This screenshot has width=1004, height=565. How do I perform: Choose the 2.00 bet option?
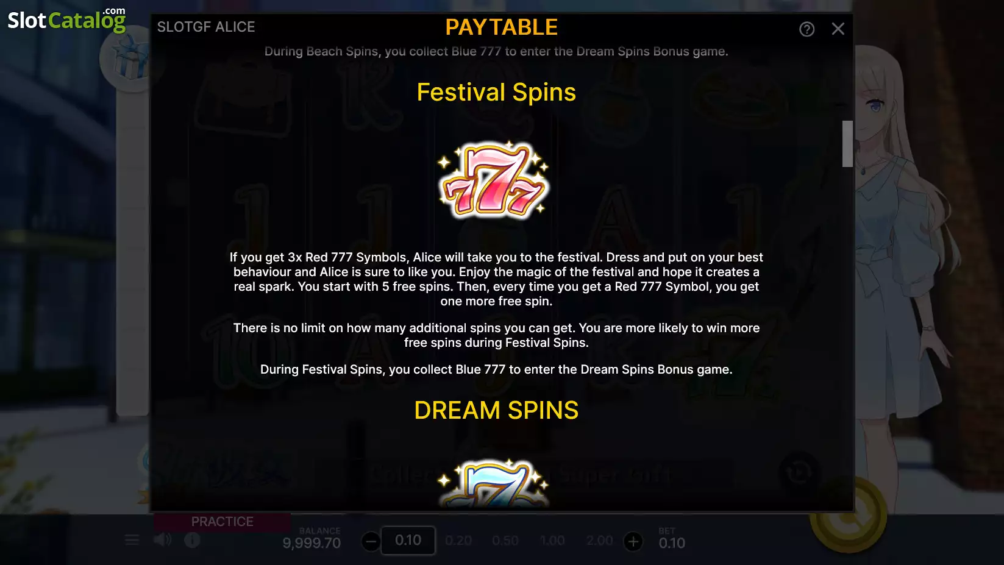[599, 541]
